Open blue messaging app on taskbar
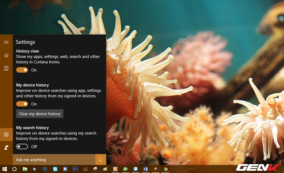284x173 pixels. point(135,169)
